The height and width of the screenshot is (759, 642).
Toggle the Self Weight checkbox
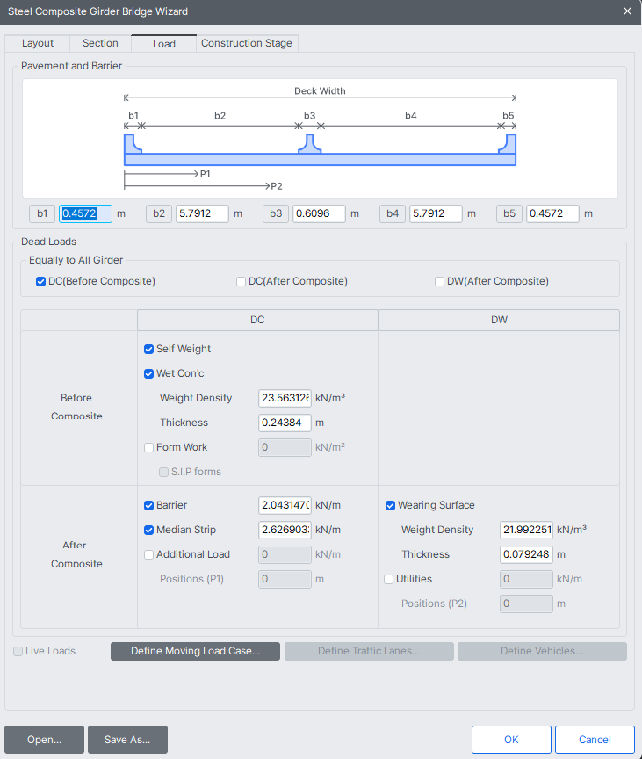pyautogui.click(x=149, y=349)
